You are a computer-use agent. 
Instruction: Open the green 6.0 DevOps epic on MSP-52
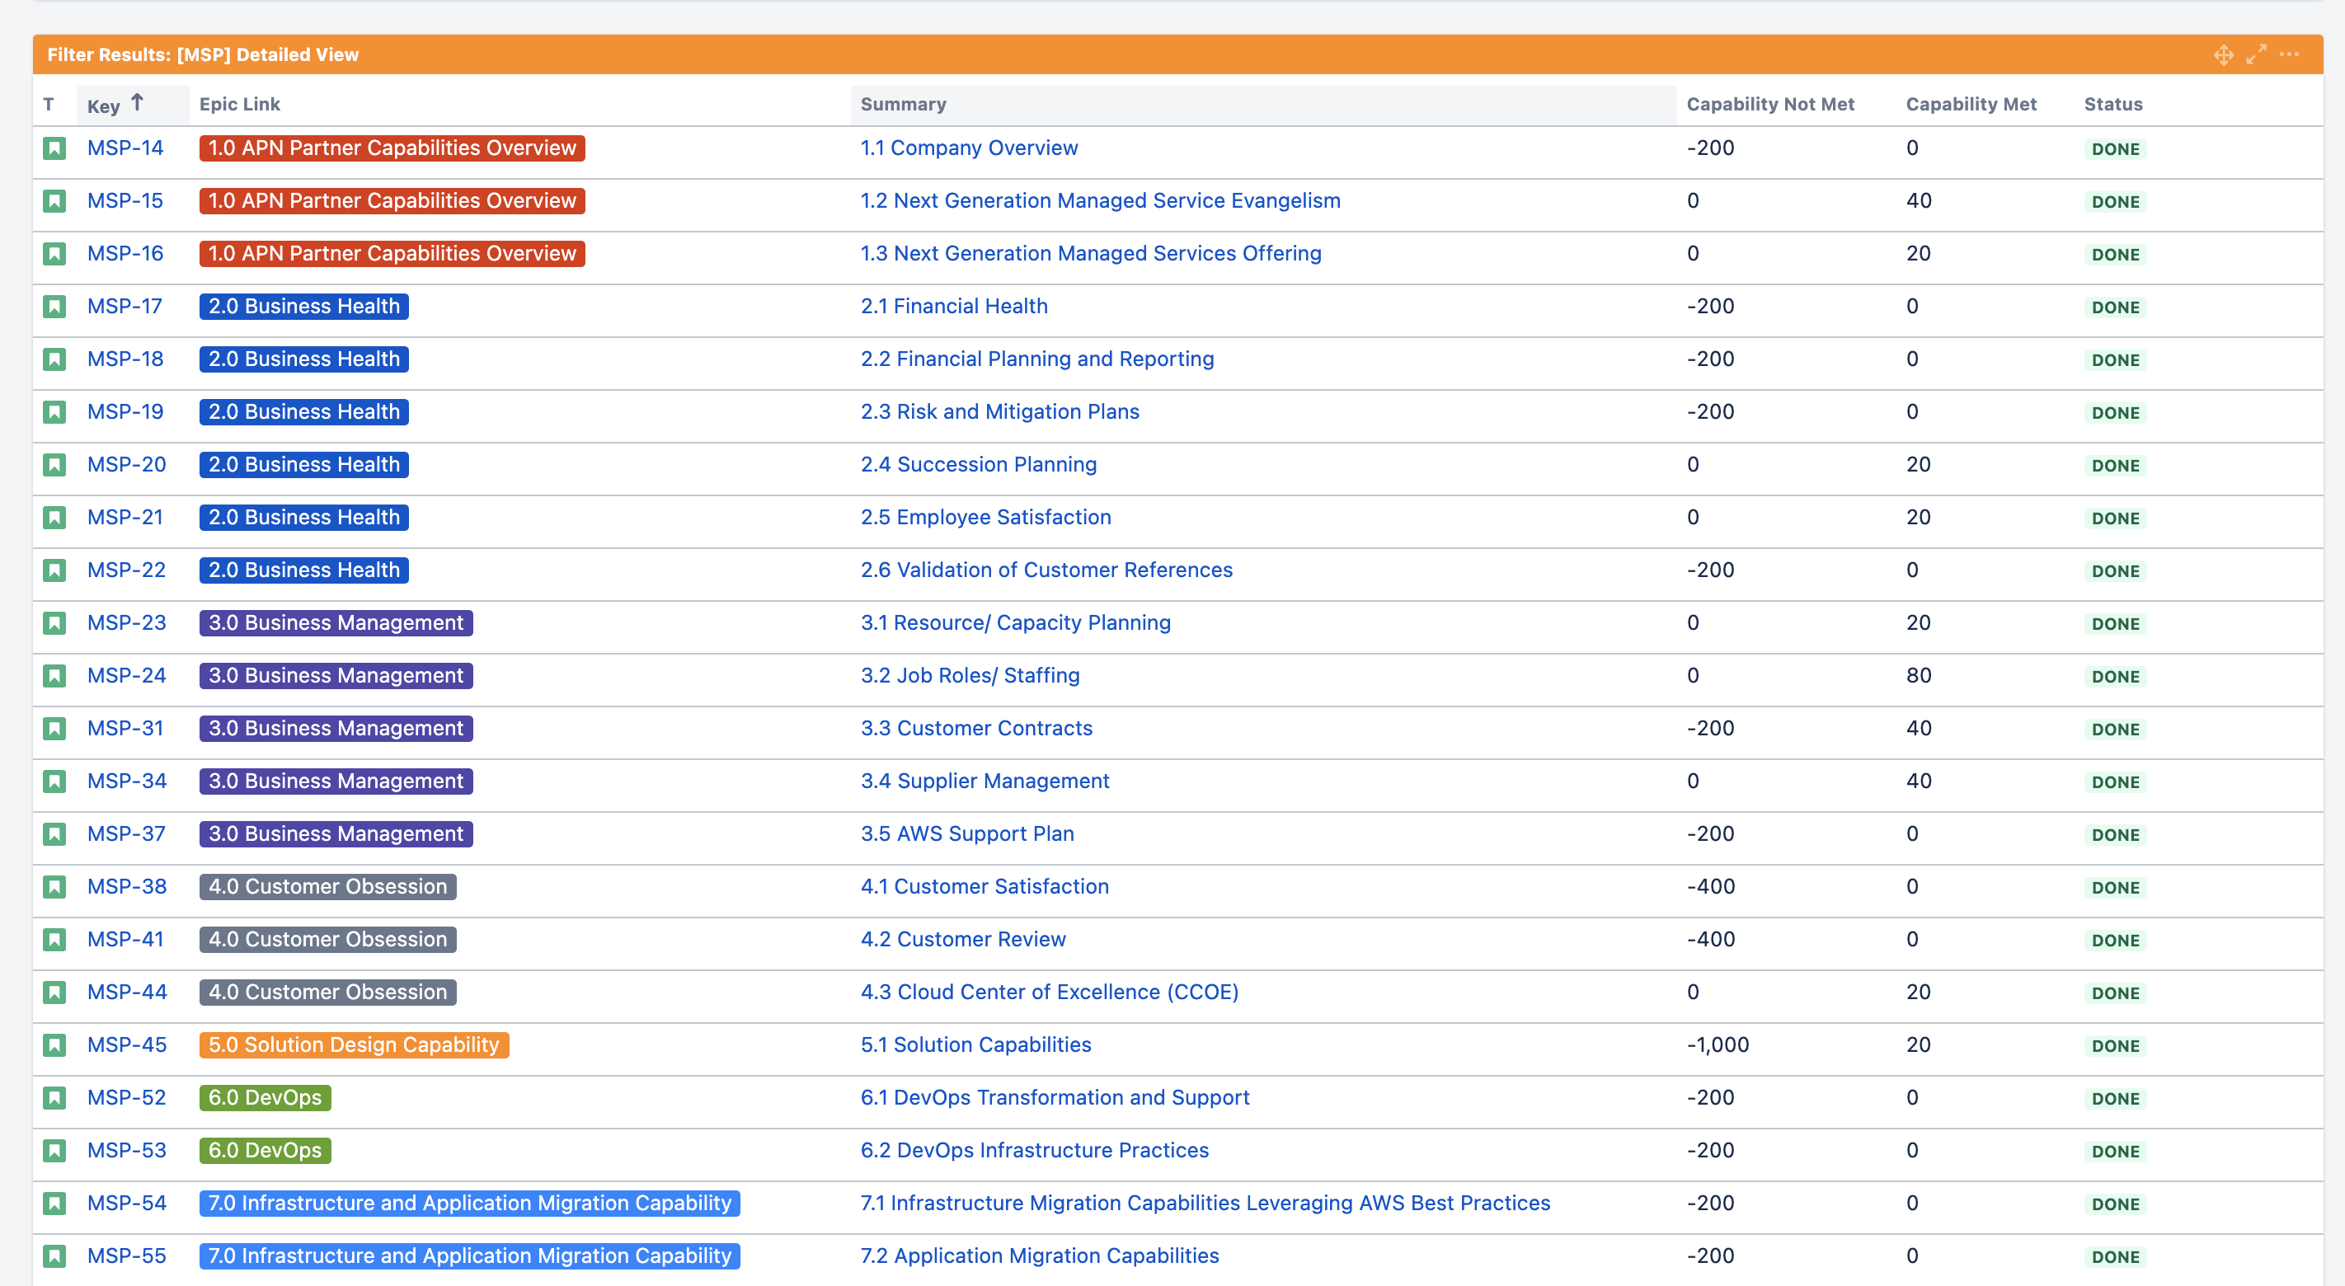[x=265, y=1097]
